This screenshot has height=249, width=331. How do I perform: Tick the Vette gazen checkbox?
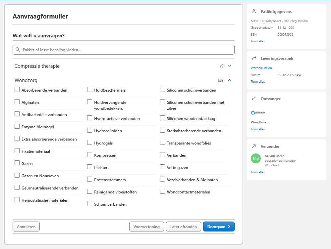click(162, 167)
